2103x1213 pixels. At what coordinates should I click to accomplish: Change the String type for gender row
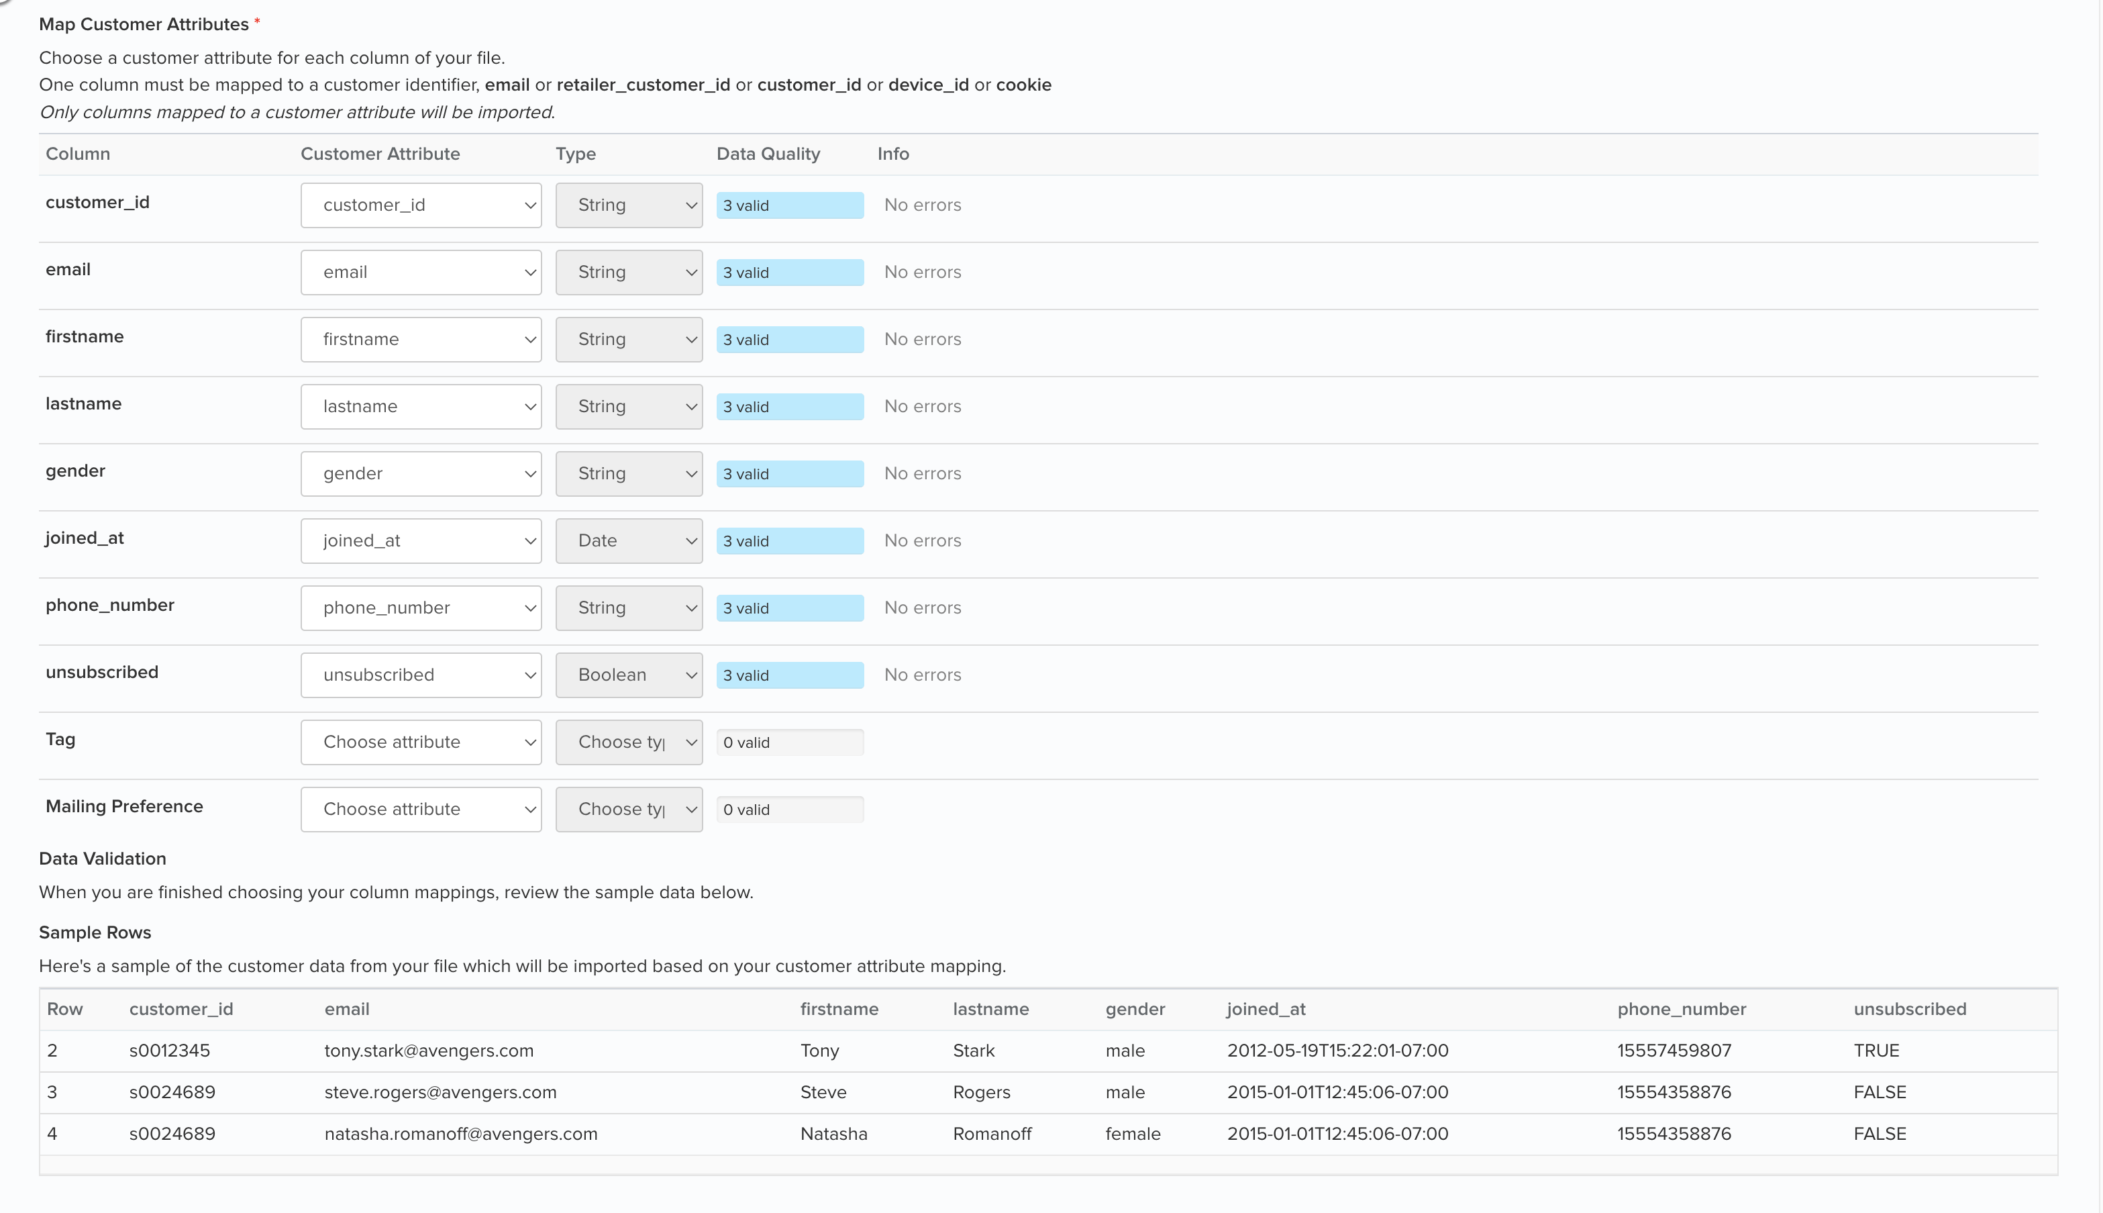[x=629, y=473]
